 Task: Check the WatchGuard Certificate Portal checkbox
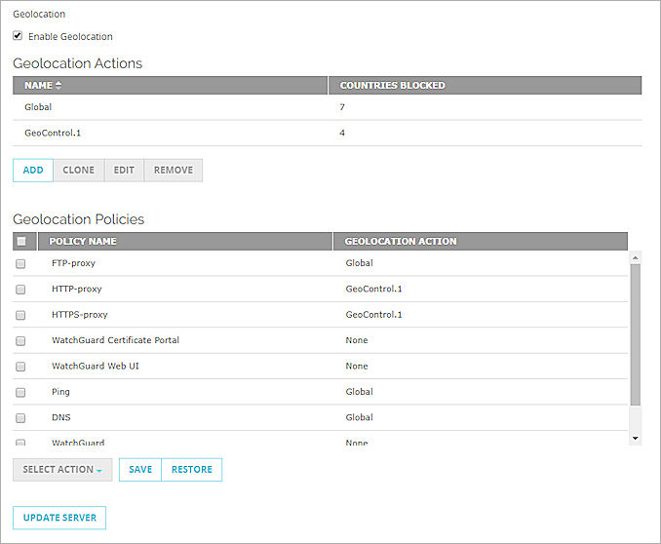tap(20, 340)
